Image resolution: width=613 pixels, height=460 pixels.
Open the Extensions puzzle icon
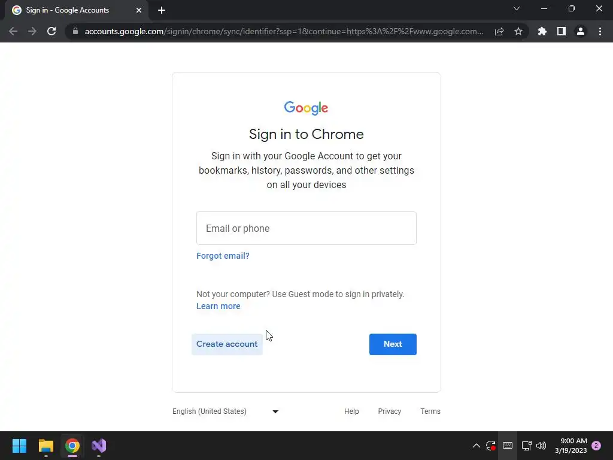click(542, 31)
